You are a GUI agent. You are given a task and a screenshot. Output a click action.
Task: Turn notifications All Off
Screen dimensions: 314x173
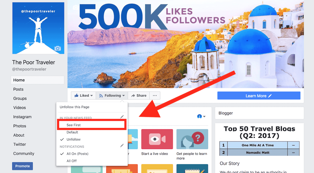72,161
